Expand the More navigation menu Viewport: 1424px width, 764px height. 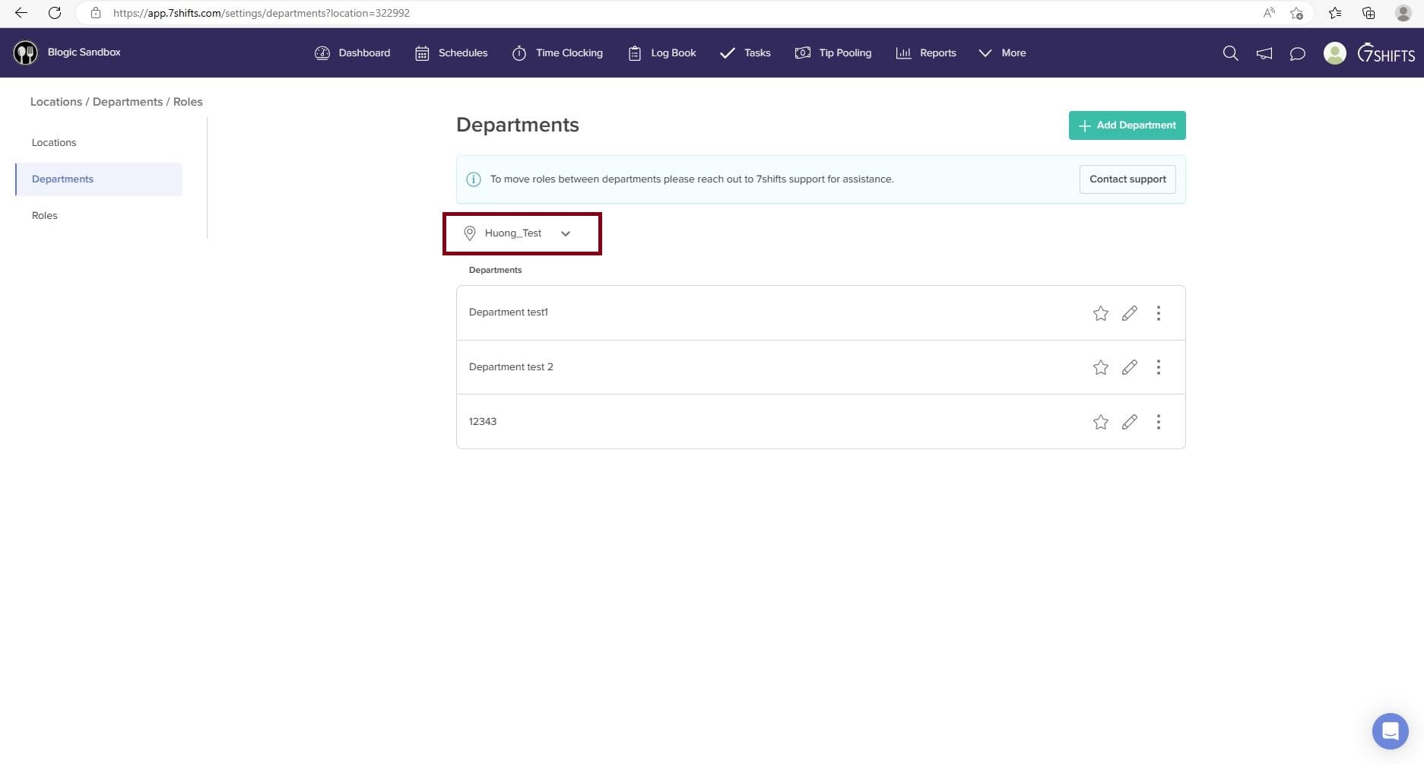coord(1002,53)
